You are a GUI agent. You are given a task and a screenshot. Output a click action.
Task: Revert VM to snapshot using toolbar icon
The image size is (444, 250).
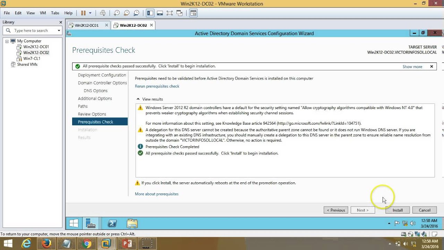pyautogui.click(x=127, y=13)
